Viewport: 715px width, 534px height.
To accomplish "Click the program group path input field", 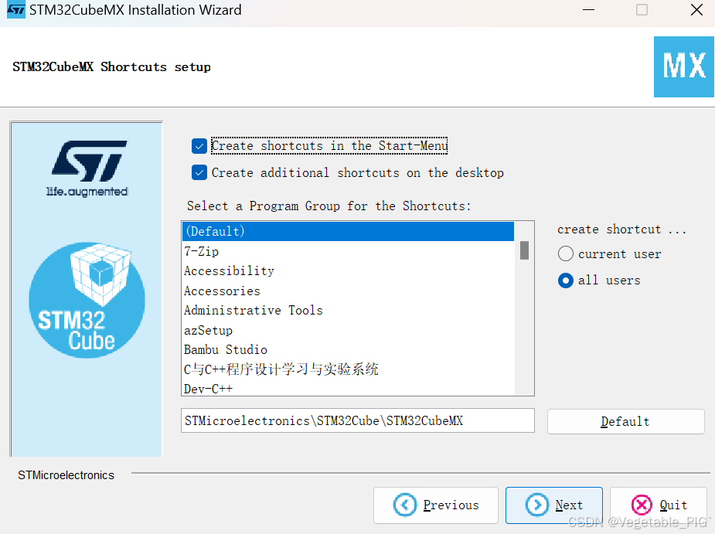I will (357, 420).
